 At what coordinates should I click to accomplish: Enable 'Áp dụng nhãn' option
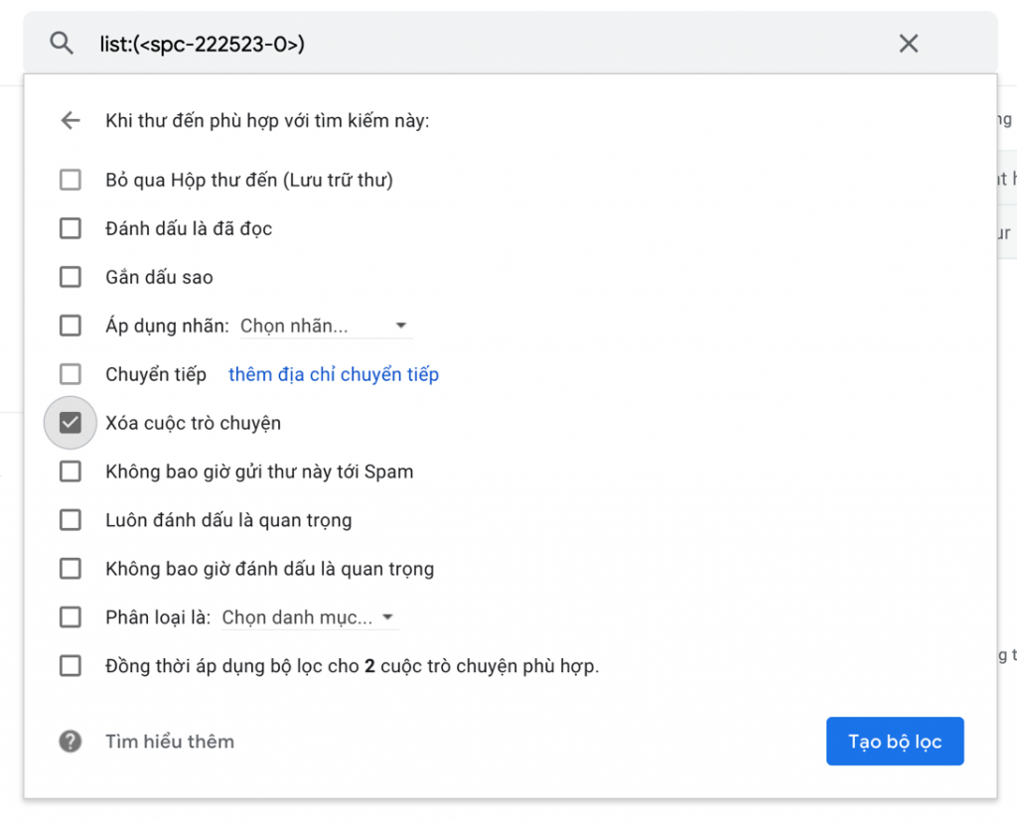click(x=70, y=326)
